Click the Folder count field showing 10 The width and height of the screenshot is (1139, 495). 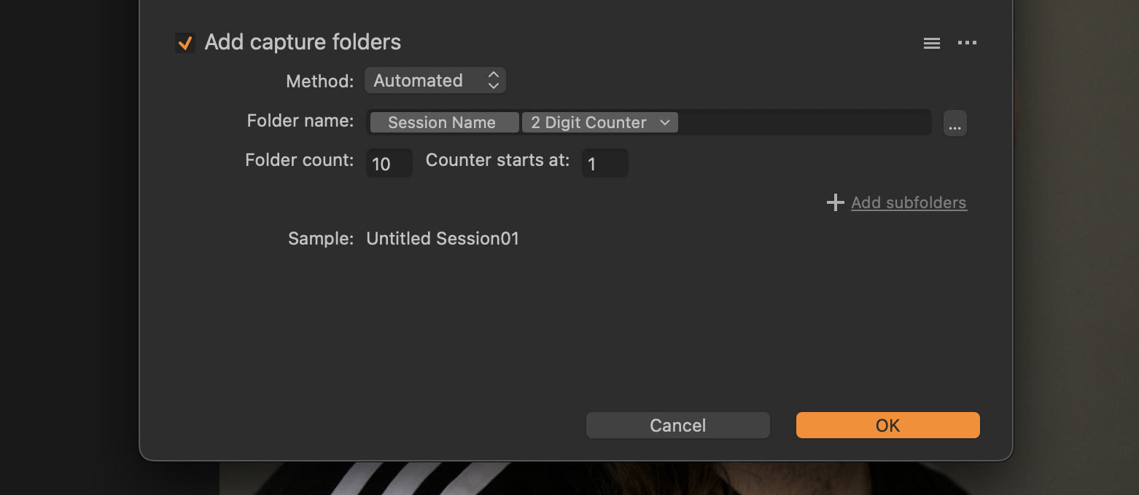389,163
